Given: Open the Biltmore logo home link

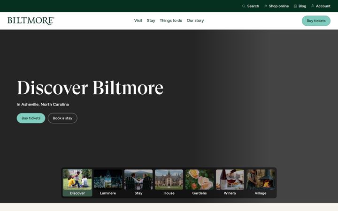Looking at the screenshot, I should (31, 21).
